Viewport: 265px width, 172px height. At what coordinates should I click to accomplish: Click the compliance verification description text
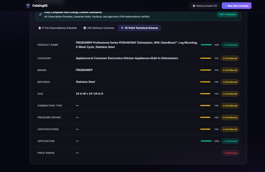[97, 16]
